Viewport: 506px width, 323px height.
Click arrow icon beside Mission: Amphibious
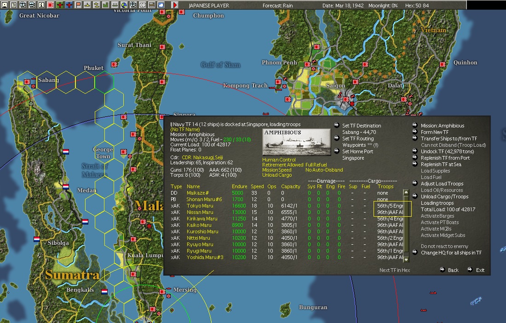pos(415,125)
